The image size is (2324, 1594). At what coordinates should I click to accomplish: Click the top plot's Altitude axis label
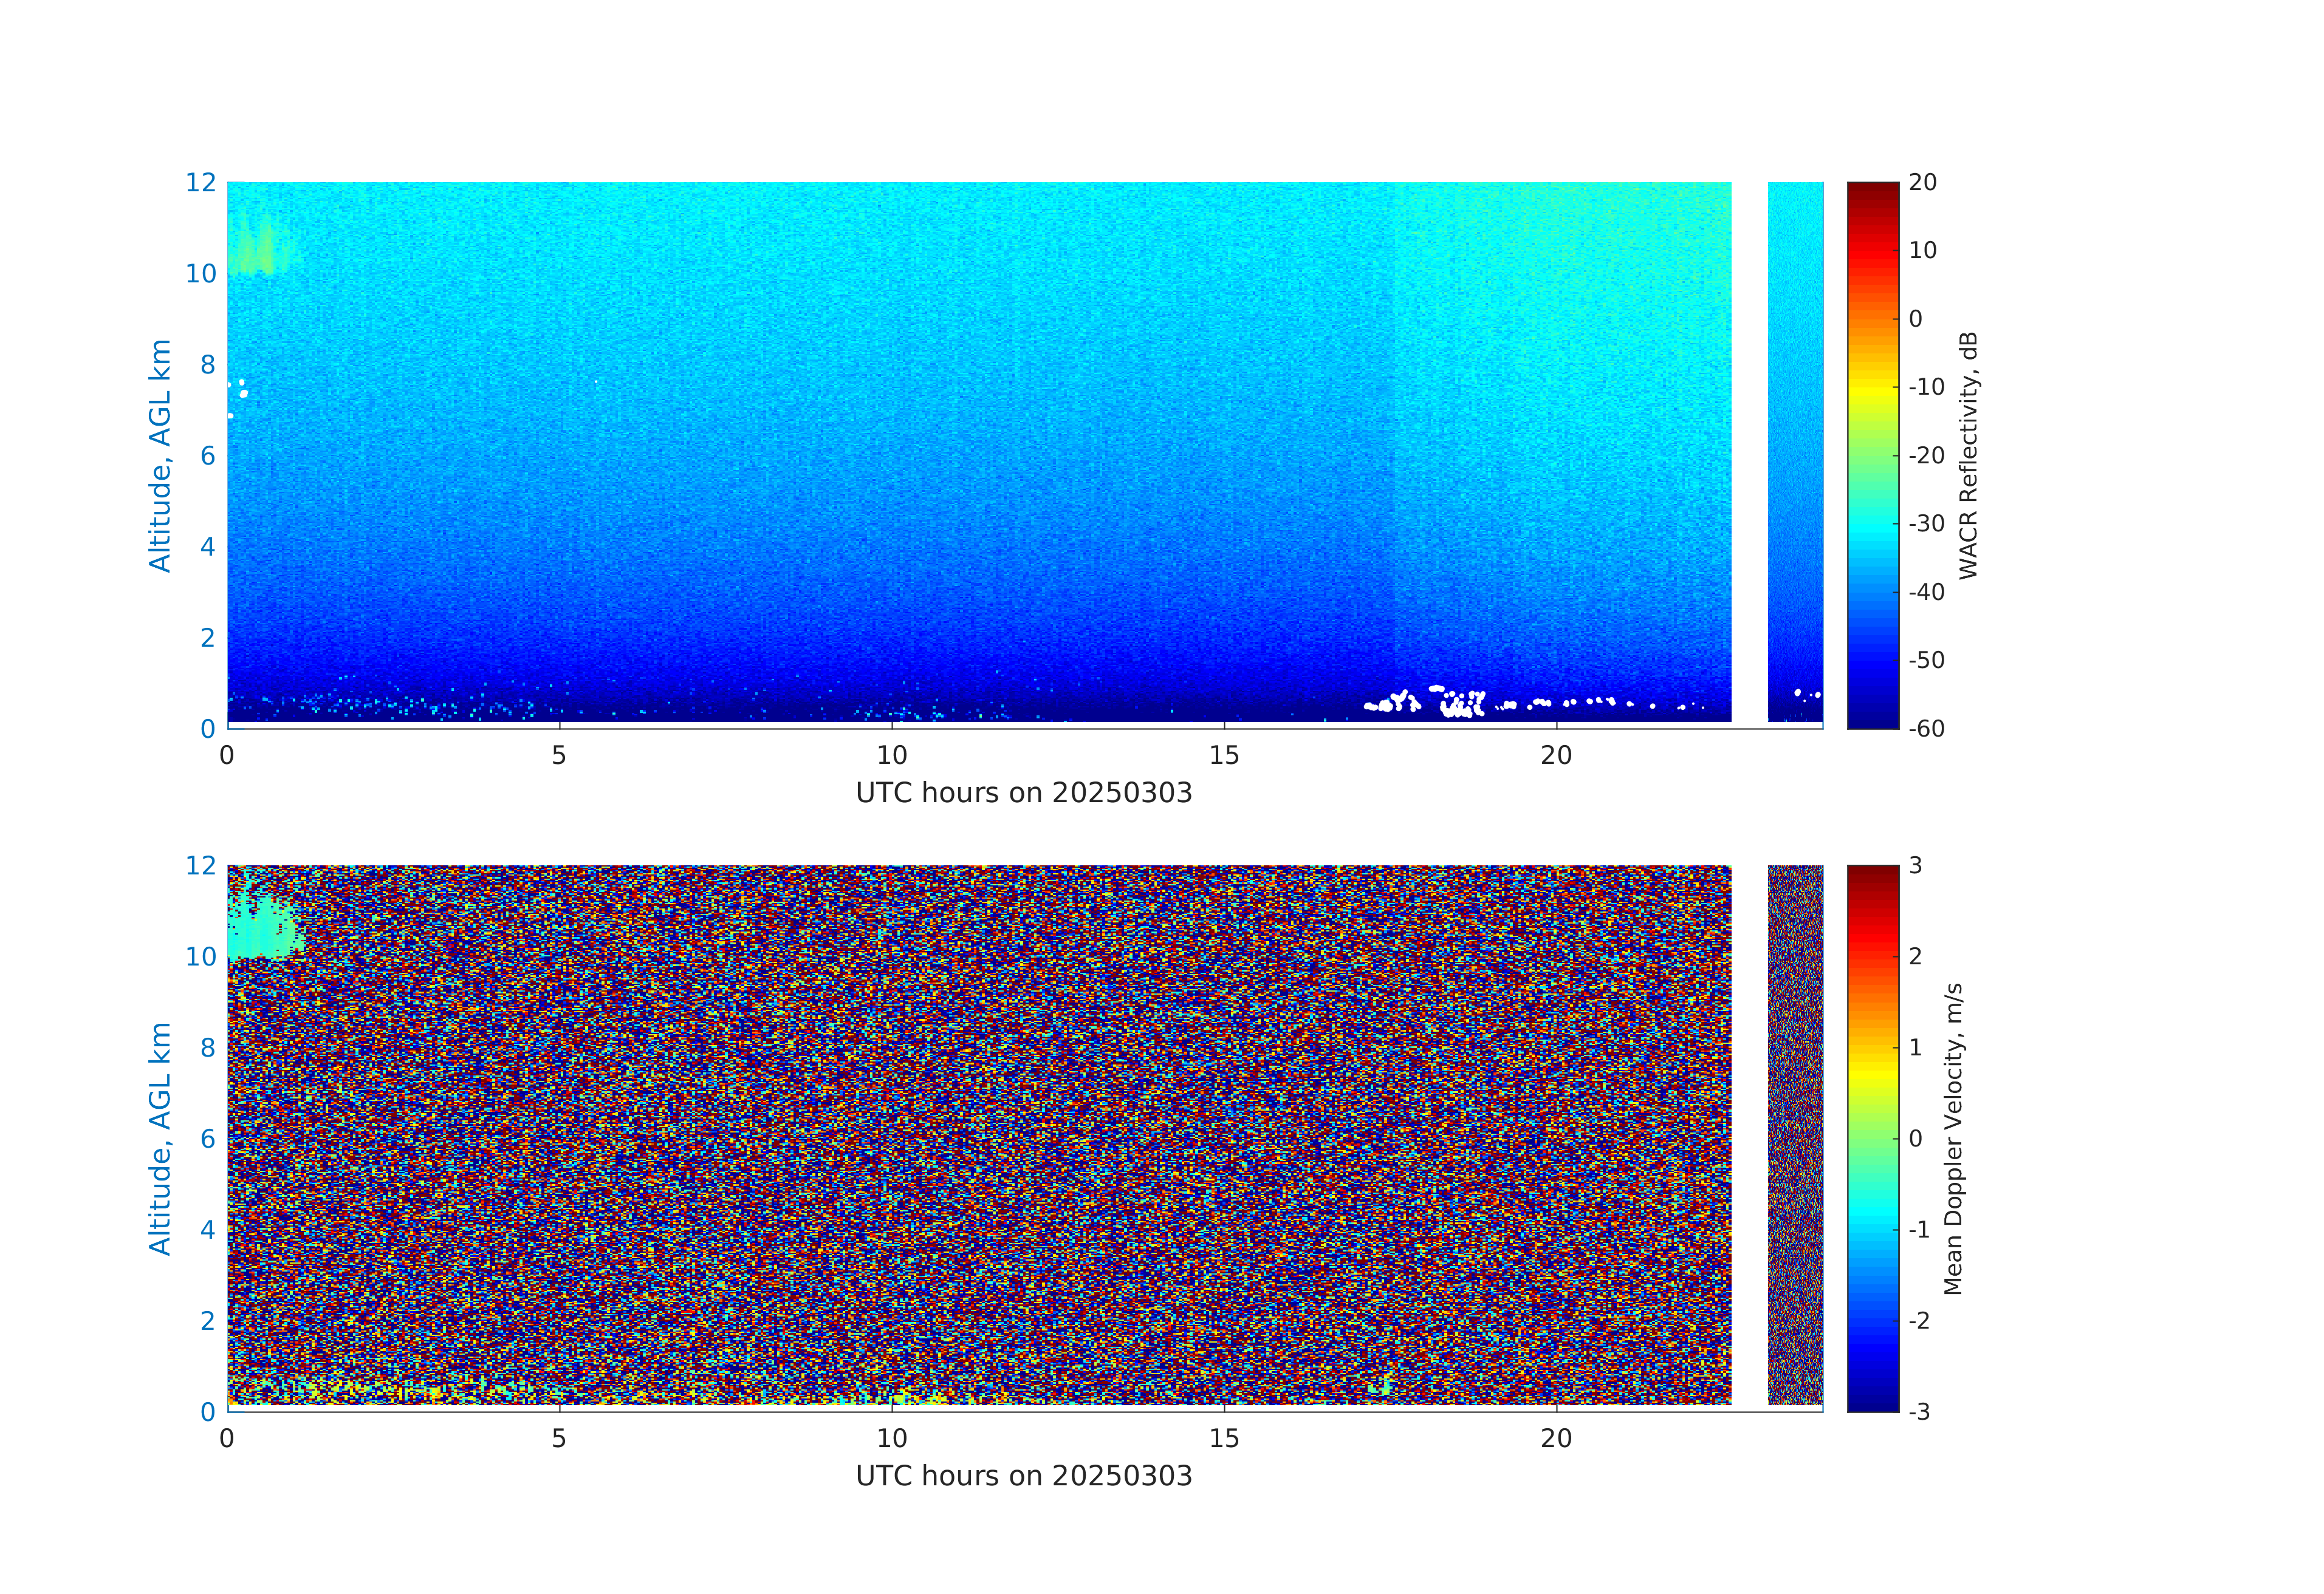[x=160, y=455]
